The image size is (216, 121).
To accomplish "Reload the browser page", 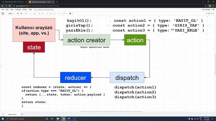I will coord(10,6).
